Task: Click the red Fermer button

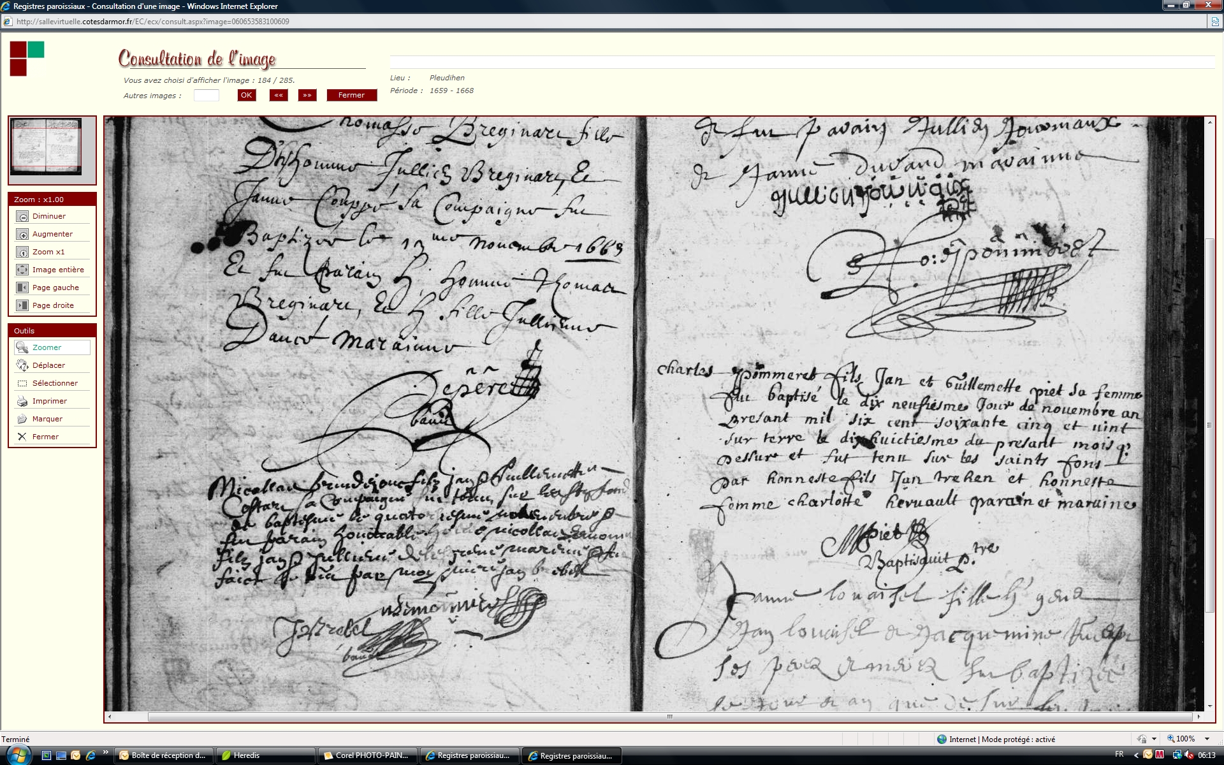Action: (351, 95)
